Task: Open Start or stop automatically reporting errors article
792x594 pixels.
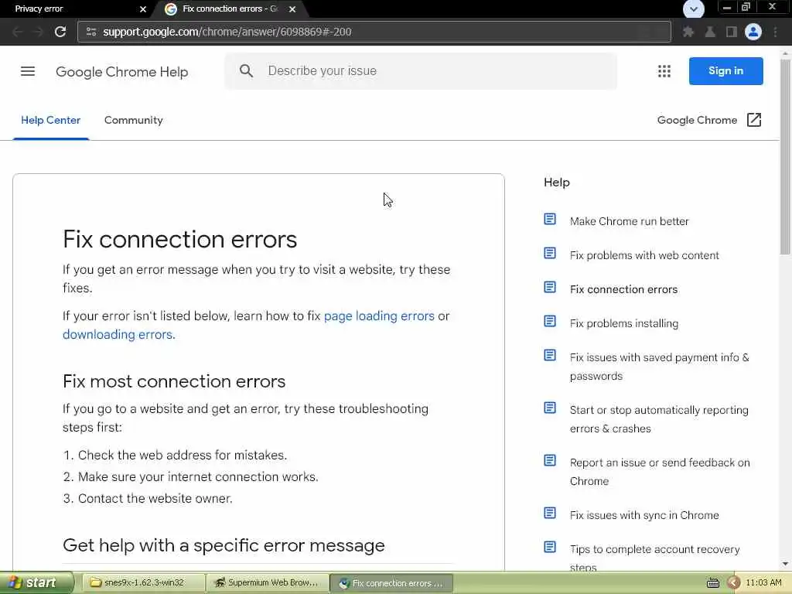Action: click(x=659, y=419)
